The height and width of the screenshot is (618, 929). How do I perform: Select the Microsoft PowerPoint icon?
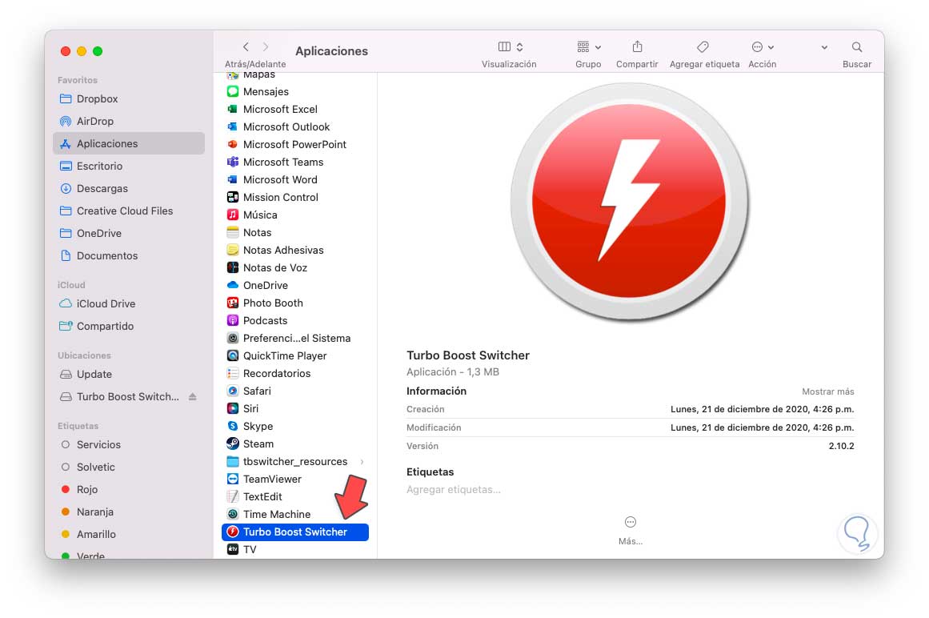[233, 144]
